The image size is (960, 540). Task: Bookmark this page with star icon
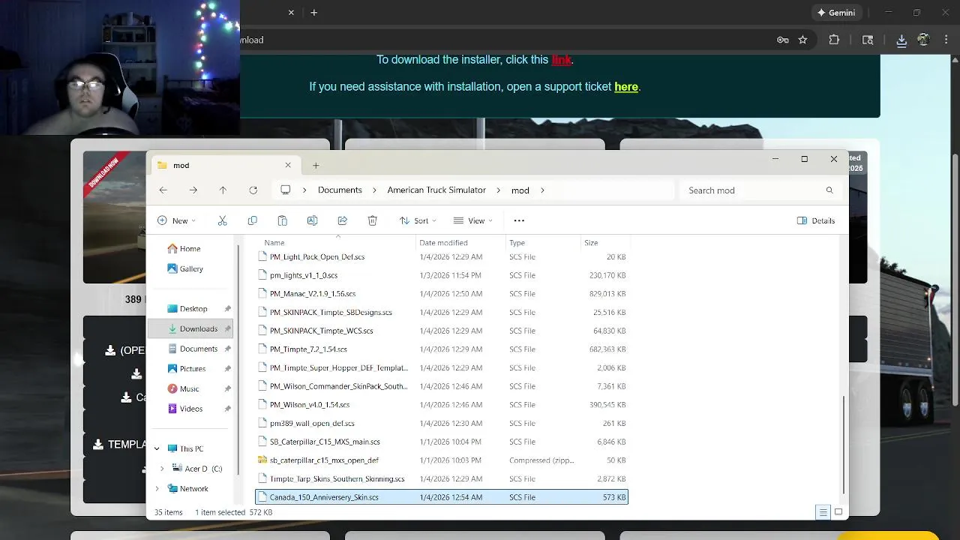click(802, 40)
